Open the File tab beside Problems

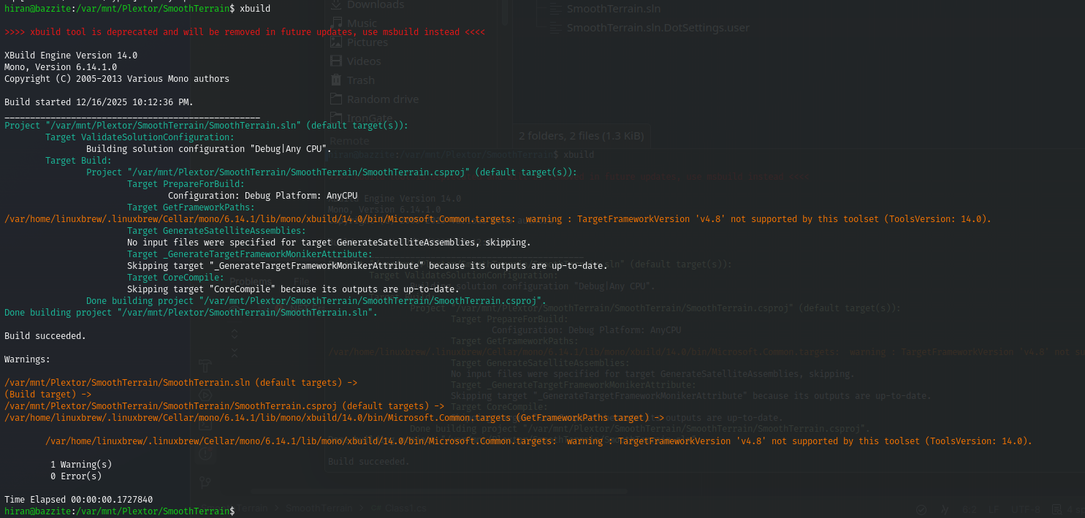pos(302,281)
